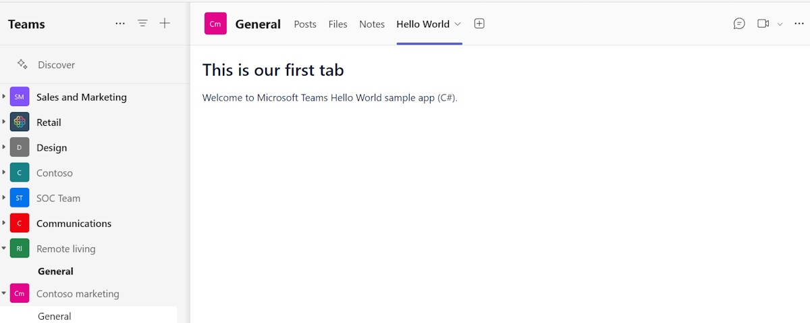Select the Communications team name
Screen dimensions: 810x323
74,223
